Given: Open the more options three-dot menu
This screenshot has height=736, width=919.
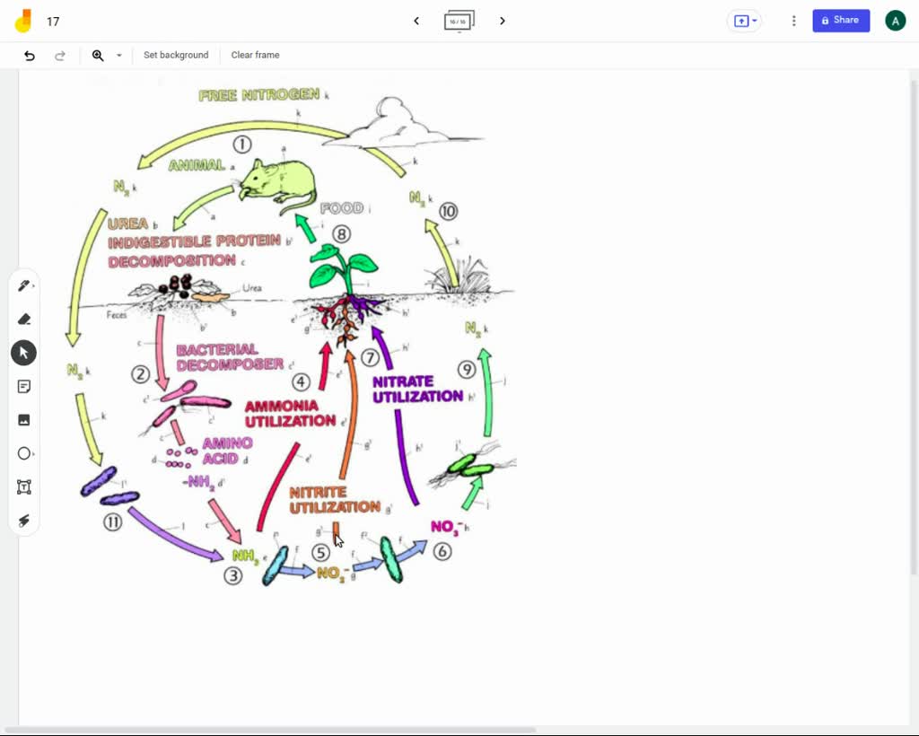Looking at the screenshot, I should [x=793, y=20].
